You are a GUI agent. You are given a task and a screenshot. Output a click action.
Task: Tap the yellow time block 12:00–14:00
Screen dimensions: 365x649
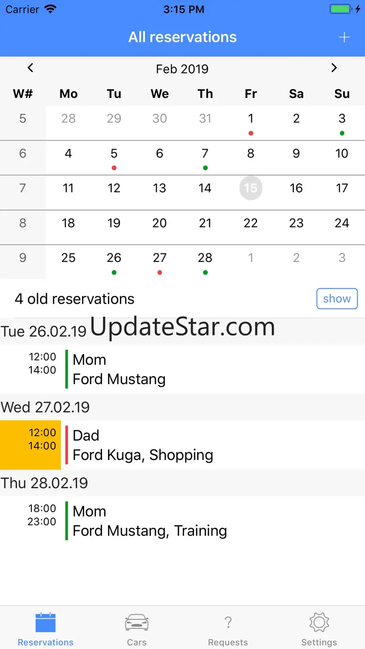[x=30, y=445]
